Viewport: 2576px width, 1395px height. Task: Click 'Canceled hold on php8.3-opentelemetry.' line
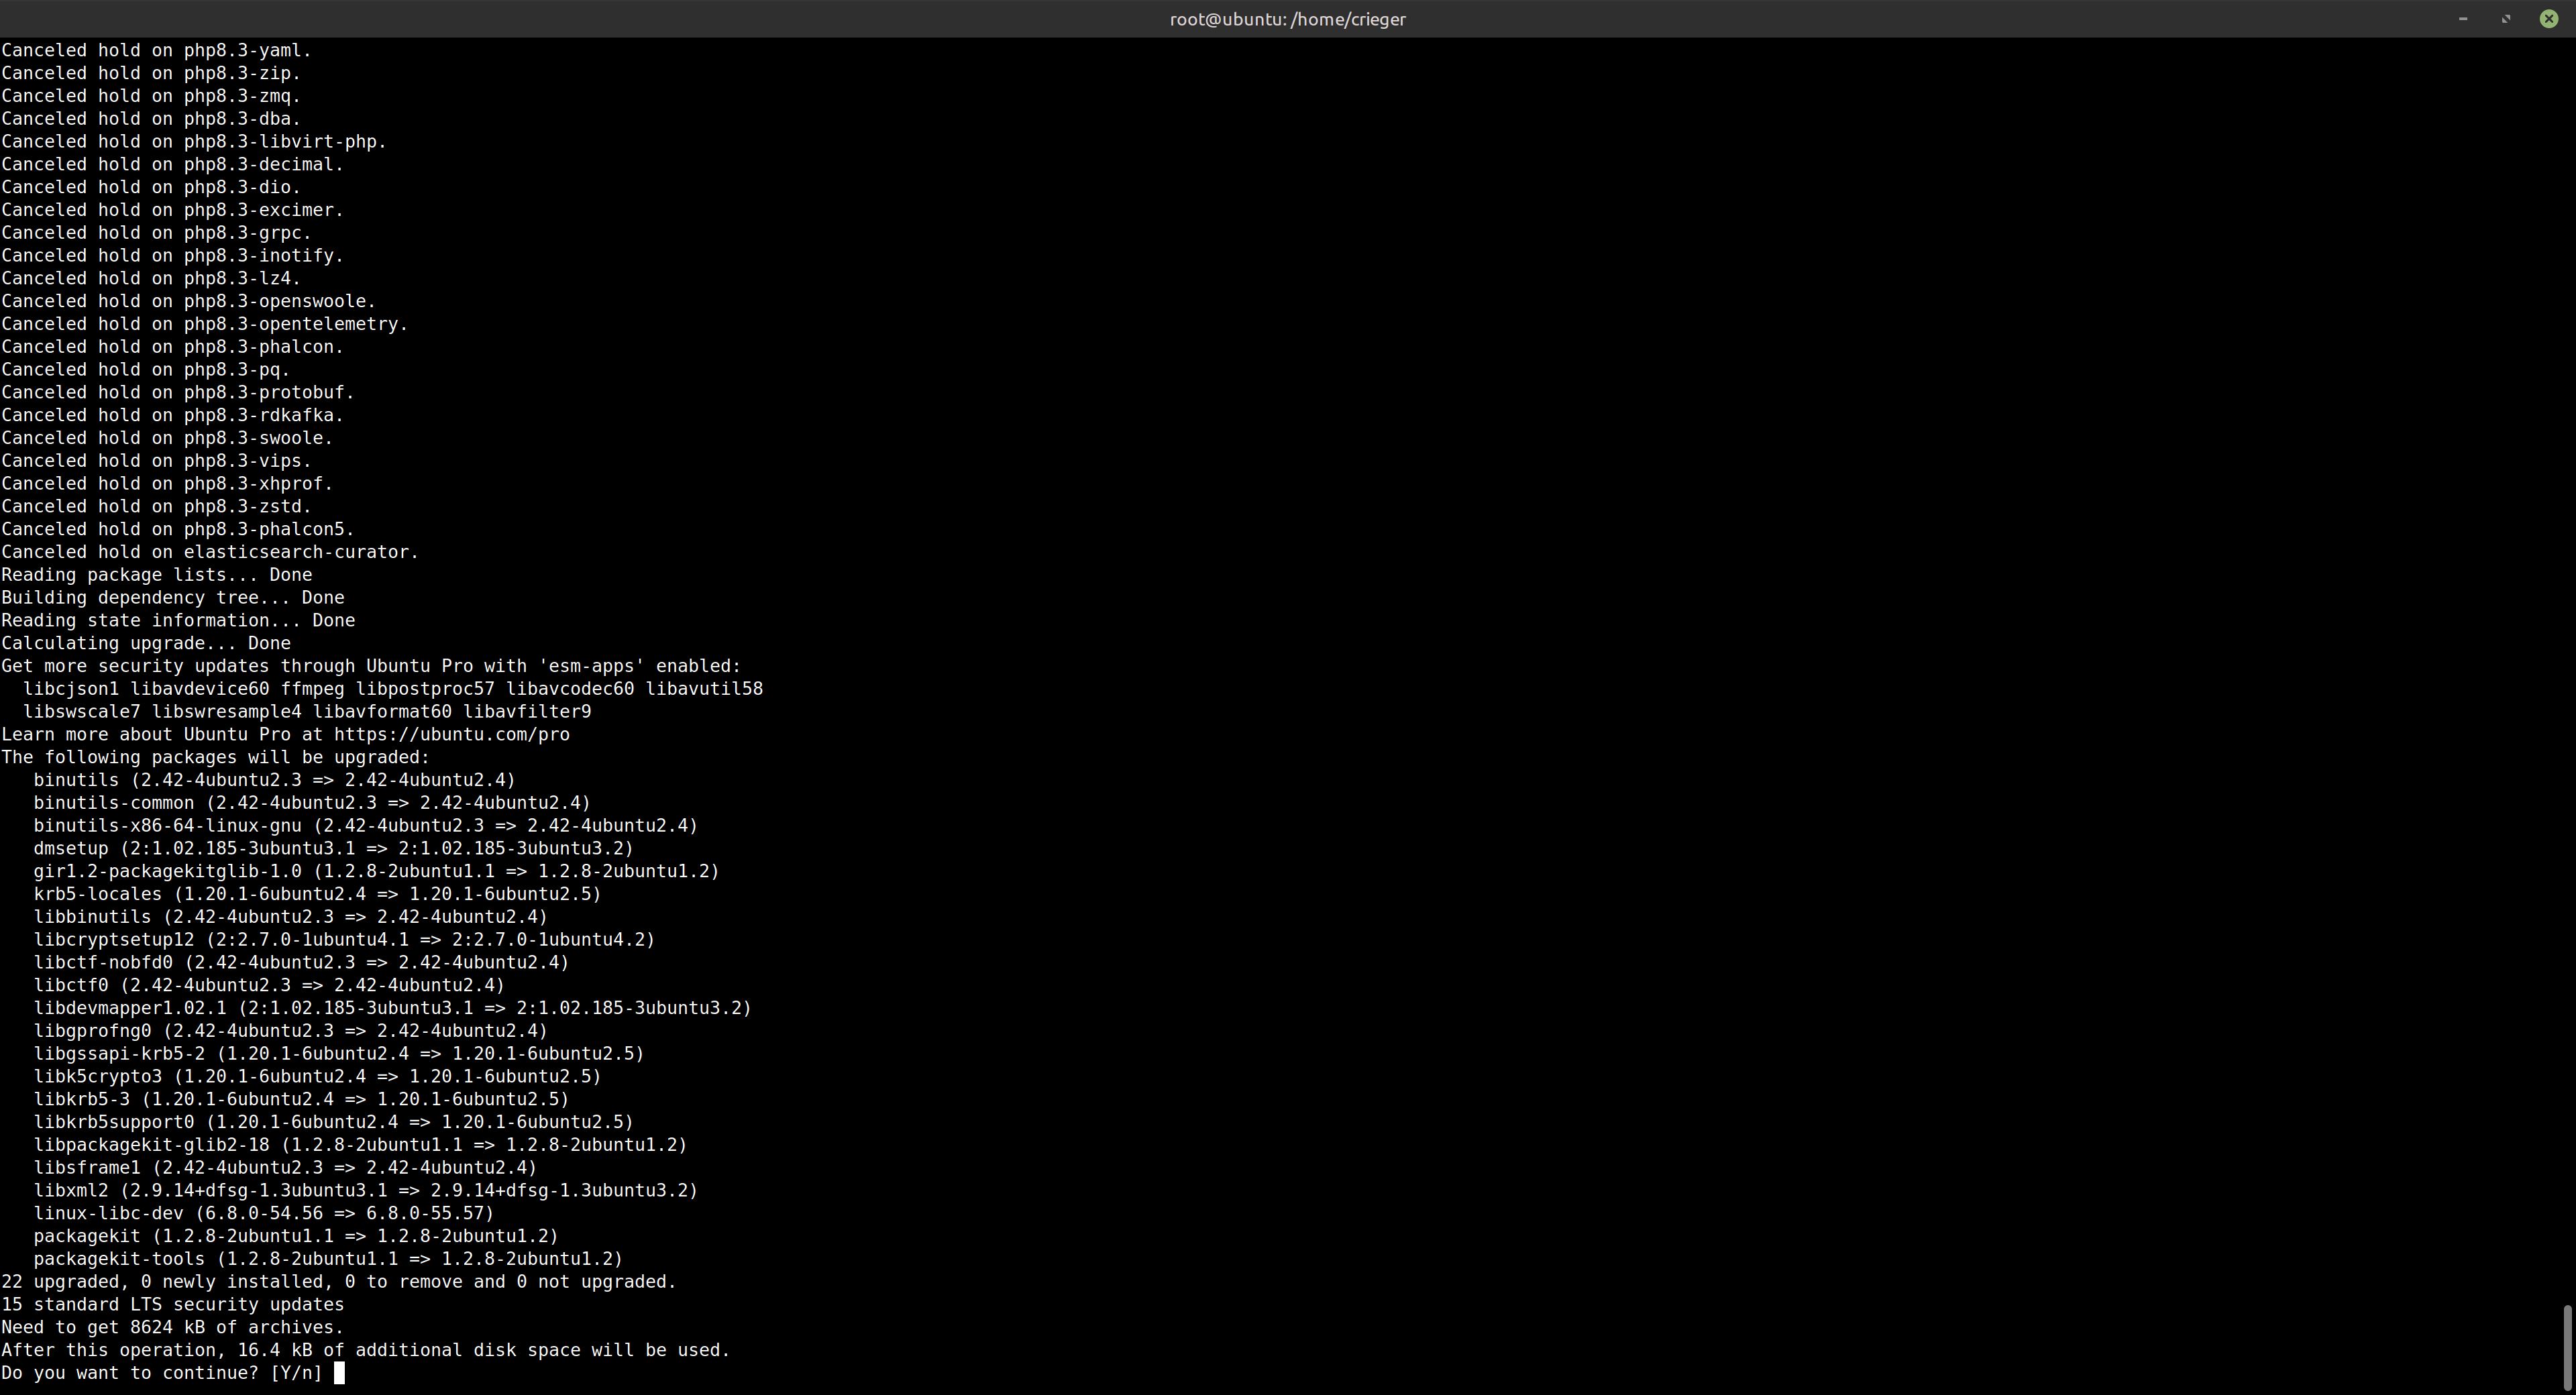(x=205, y=324)
